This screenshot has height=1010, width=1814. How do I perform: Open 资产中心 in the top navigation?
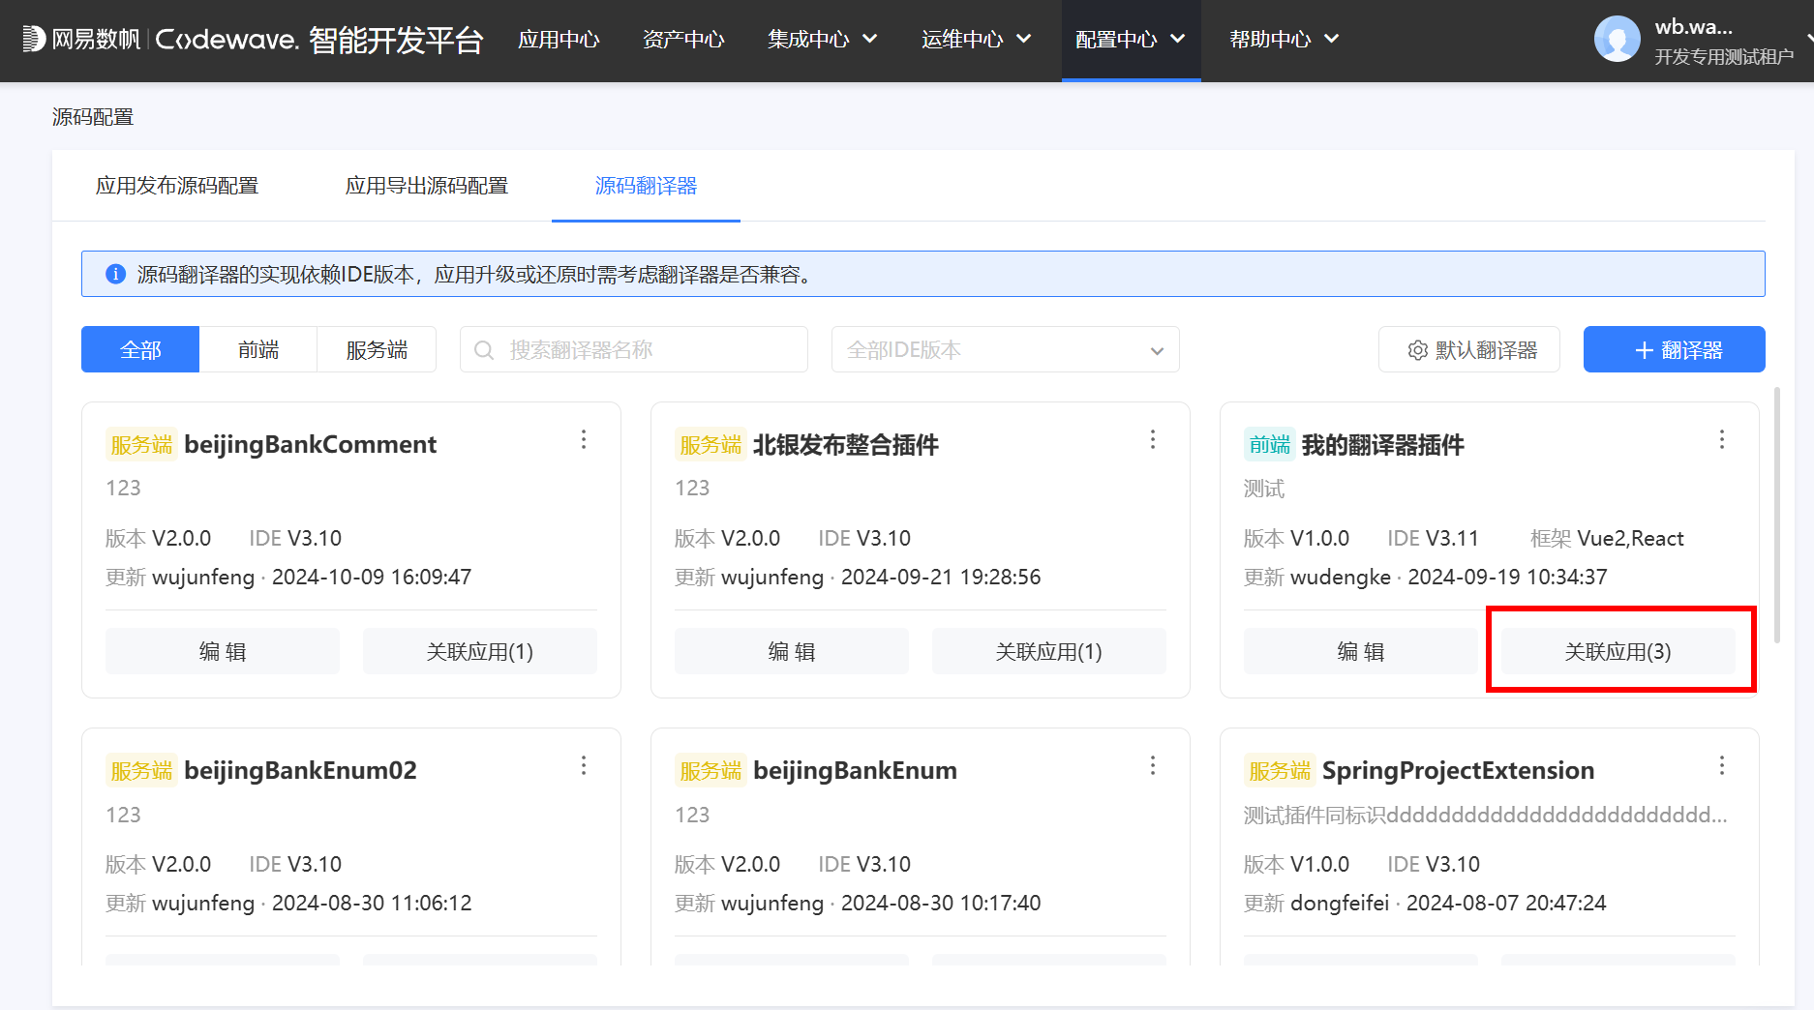(683, 40)
